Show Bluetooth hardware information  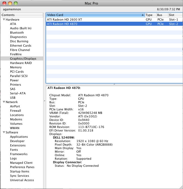(x=17, y=33)
